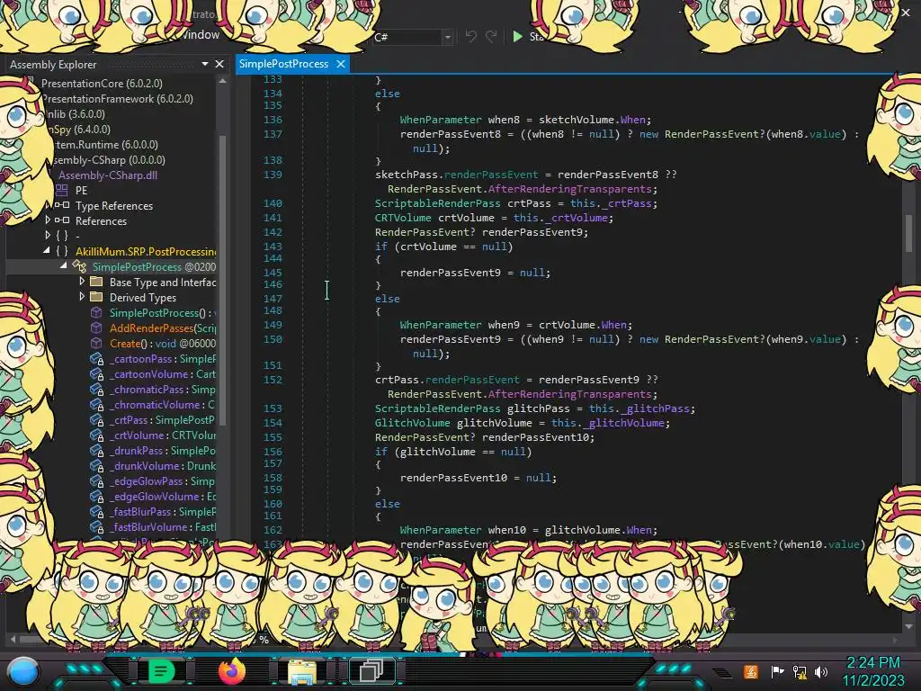This screenshot has width=921, height=691.
Task: Open the green chat app on the taskbar
Action: click(161, 670)
